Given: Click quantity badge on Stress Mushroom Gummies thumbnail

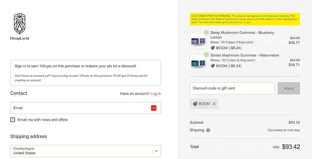Looking at the screenshot, I should click(x=206, y=54).
